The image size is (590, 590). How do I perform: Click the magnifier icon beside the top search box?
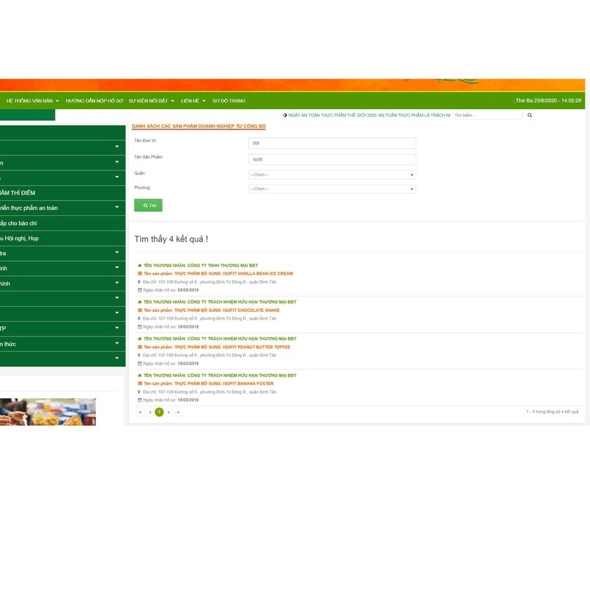(529, 115)
